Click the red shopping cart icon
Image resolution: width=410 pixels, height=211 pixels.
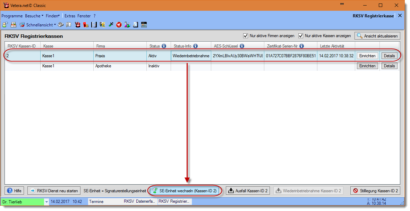point(119,25)
